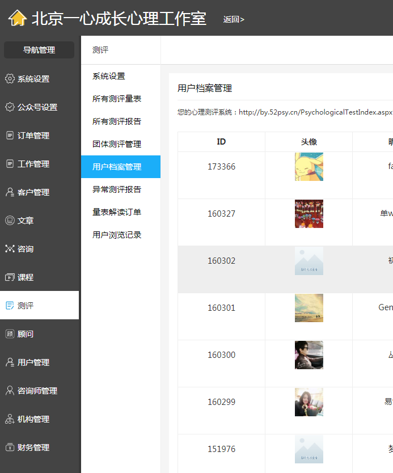Open the 顾问 sidebar icon
The width and height of the screenshot is (393, 473).
10,334
